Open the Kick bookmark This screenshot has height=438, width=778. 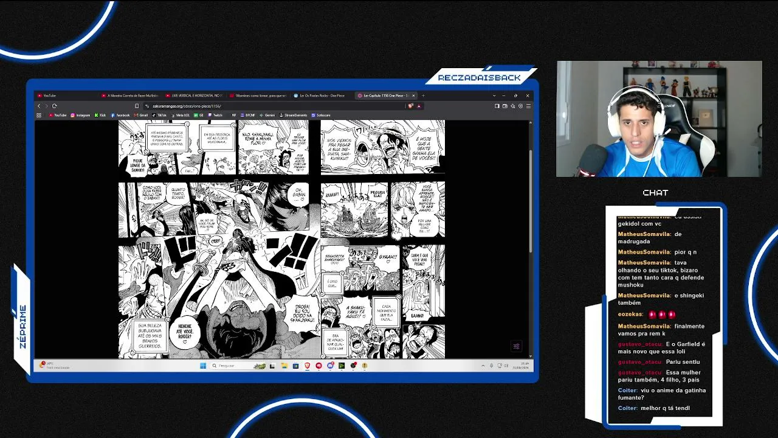100,115
